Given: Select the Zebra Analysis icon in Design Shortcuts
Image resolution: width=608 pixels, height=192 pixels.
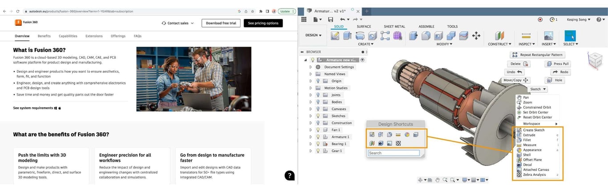Looking at the screenshot, I should point(398,143).
